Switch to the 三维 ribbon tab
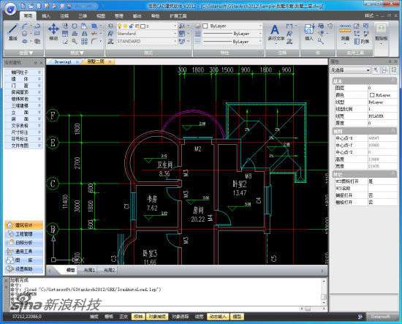The height and width of the screenshot is (324, 402). pos(83,16)
